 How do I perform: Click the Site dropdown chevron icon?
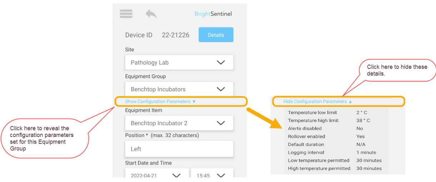[x=221, y=62]
